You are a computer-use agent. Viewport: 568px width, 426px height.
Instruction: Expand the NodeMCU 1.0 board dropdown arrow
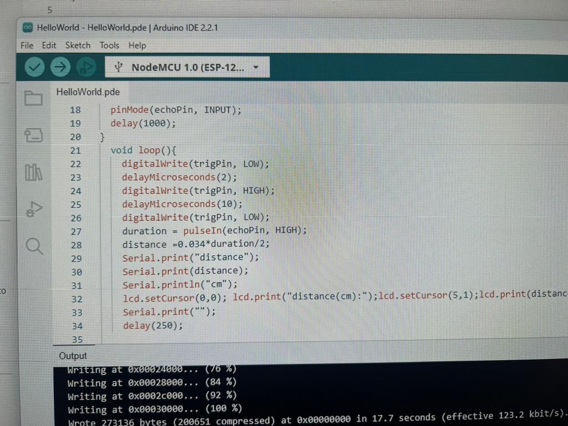tap(256, 67)
